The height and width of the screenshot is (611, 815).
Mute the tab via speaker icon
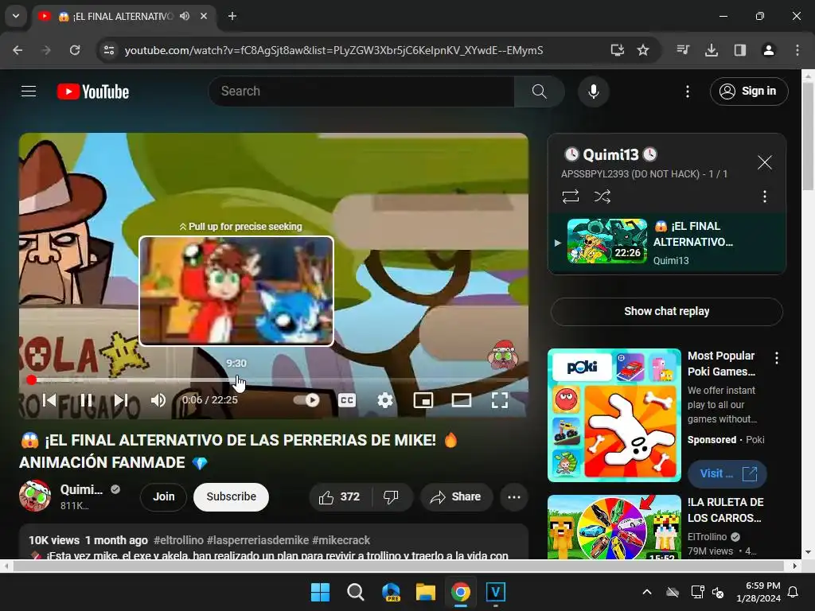pyautogui.click(x=185, y=16)
